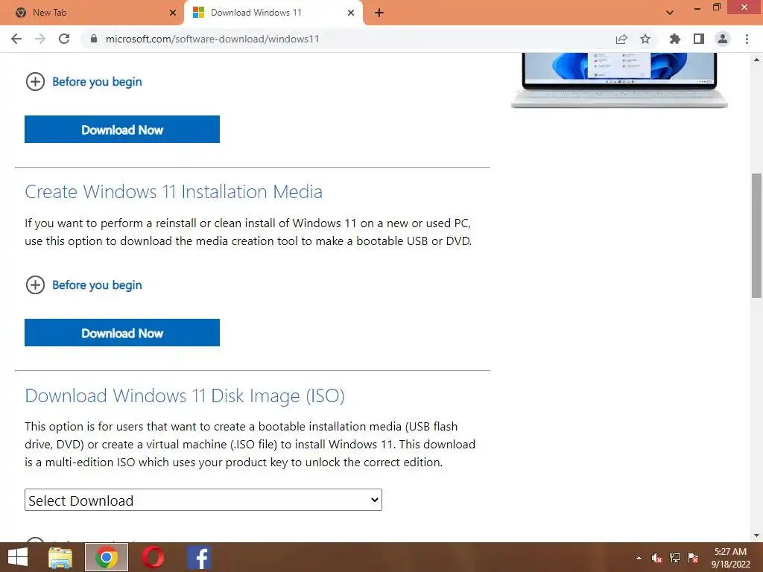Viewport: 763px width, 572px height.
Task: Switch to the New Tab tab
Action: coord(92,13)
